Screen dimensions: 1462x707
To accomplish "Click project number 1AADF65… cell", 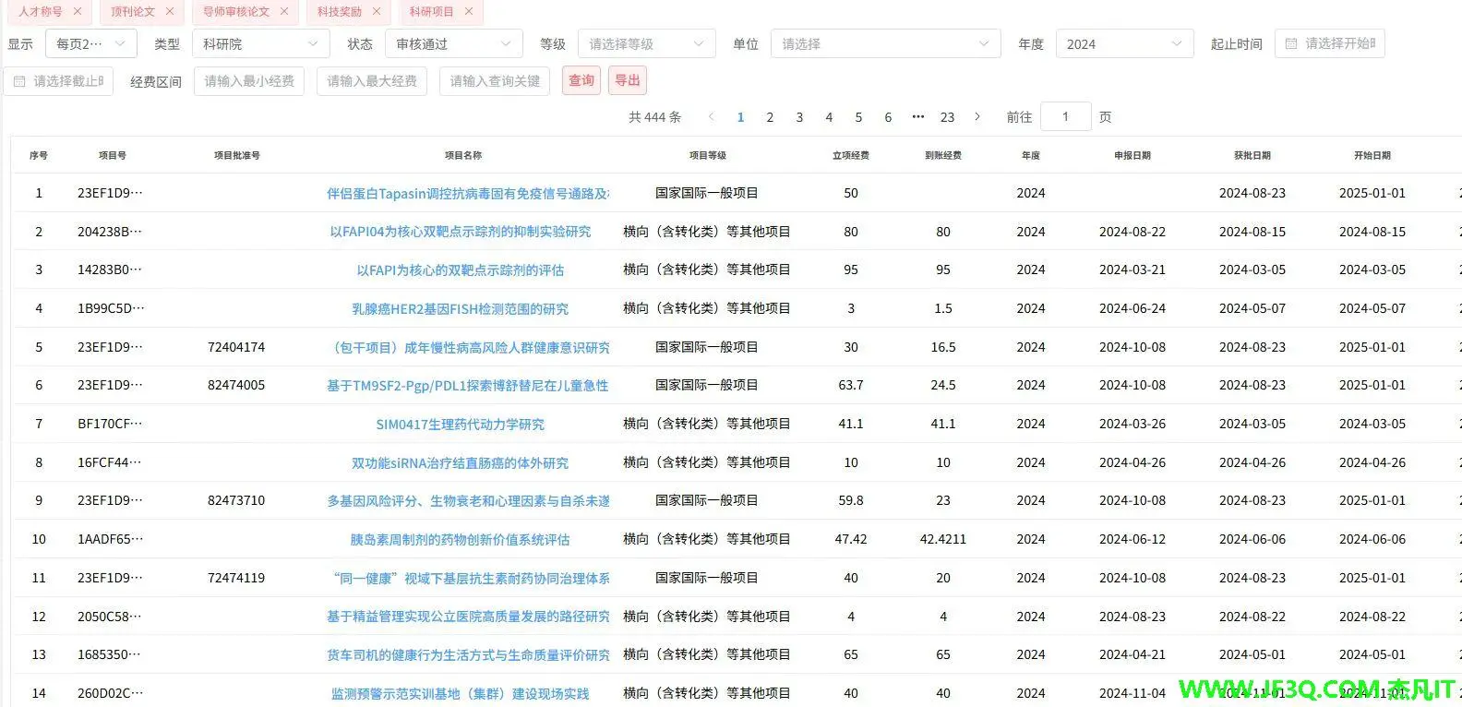I will [x=111, y=540].
